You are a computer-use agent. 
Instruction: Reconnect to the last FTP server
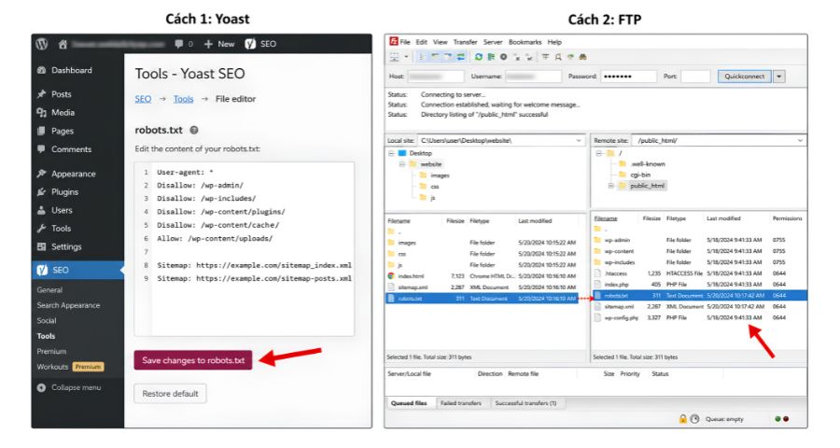[x=529, y=57]
